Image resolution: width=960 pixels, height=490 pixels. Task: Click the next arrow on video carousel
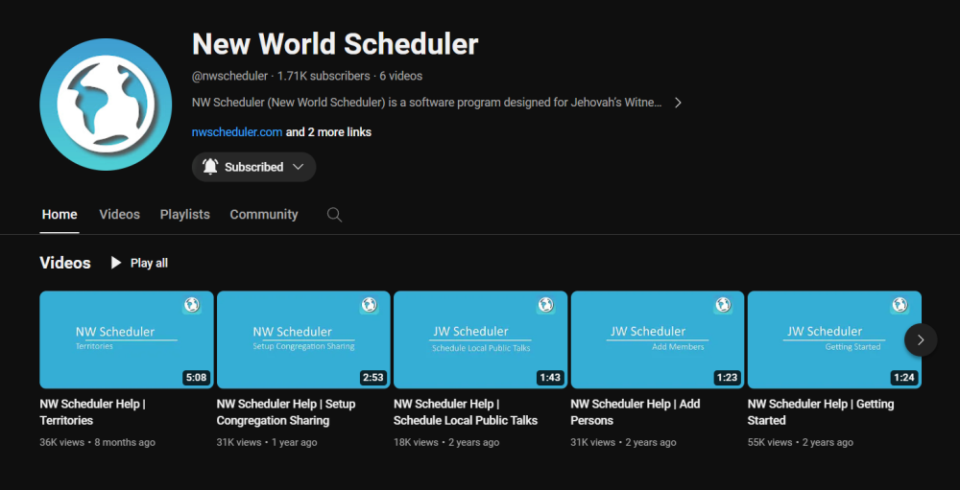tap(920, 339)
